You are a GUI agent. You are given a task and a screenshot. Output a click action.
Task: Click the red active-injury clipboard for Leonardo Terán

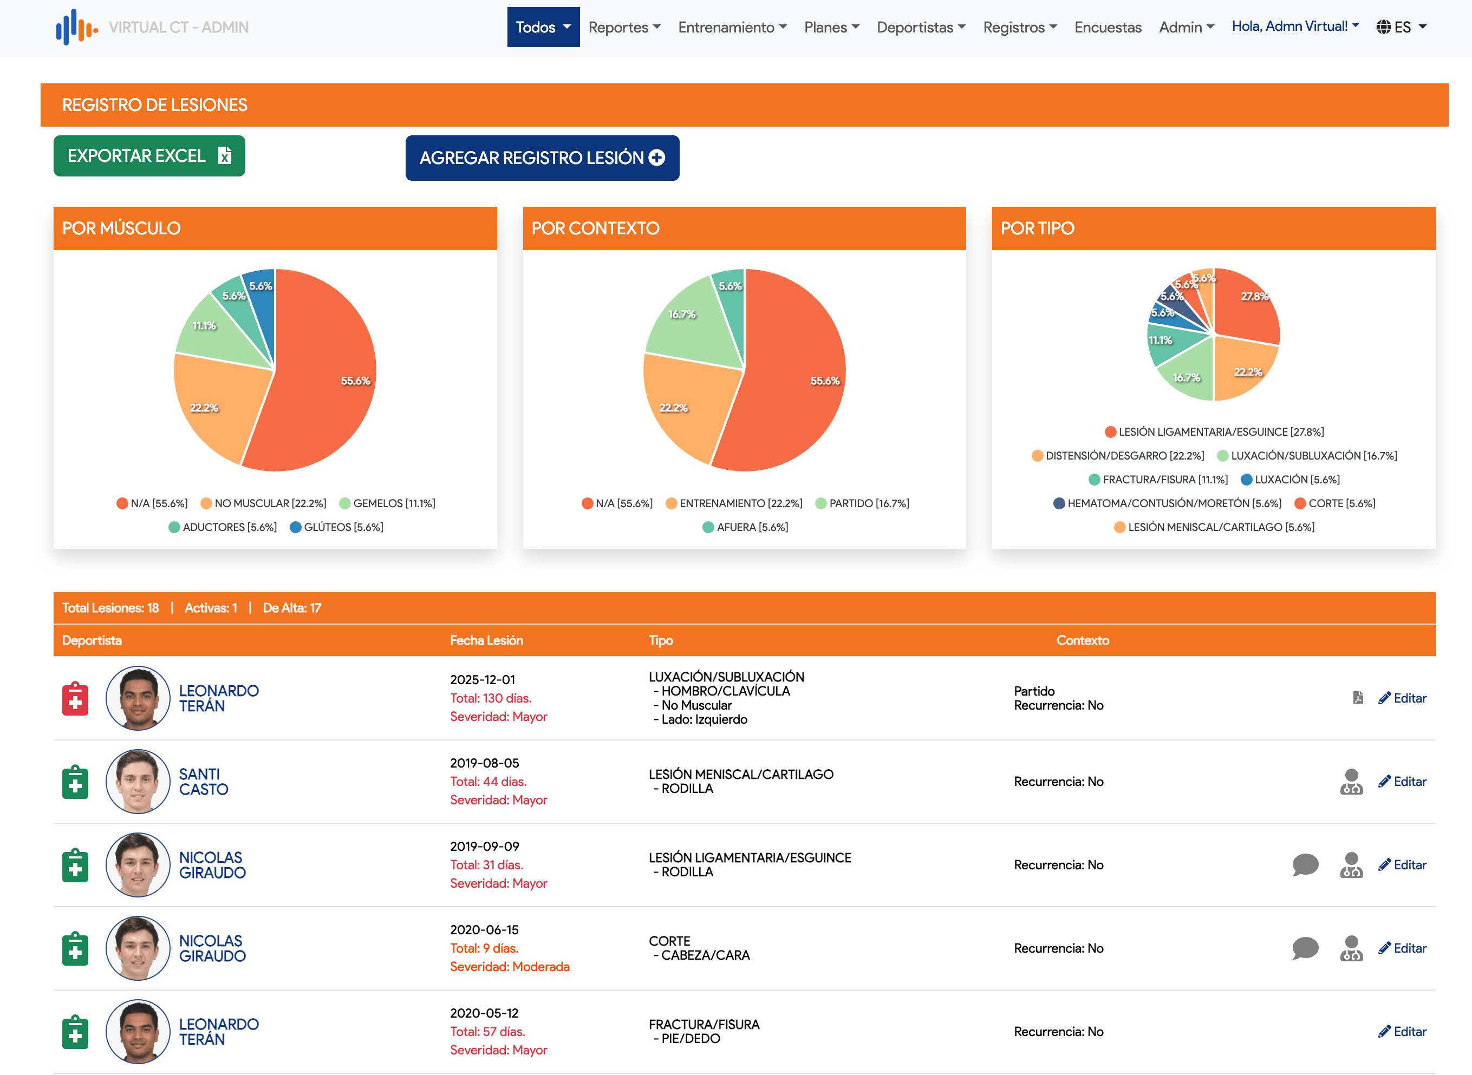(74, 698)
